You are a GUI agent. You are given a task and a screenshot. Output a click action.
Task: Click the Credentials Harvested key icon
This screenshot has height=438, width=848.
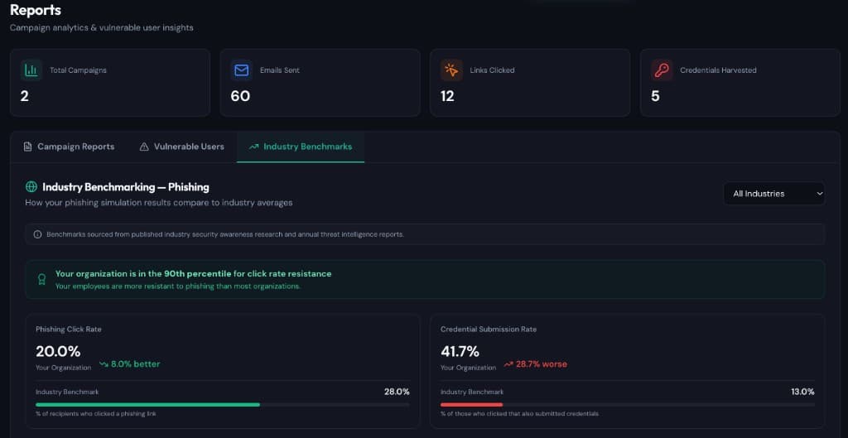point(662,70)
